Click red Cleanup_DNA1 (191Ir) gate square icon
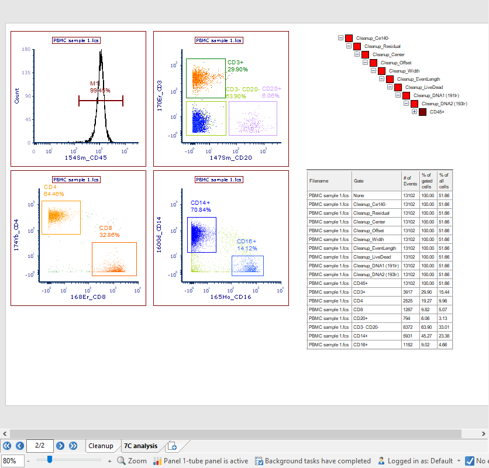This screenshot has height=468, width=489. (406, 95)
